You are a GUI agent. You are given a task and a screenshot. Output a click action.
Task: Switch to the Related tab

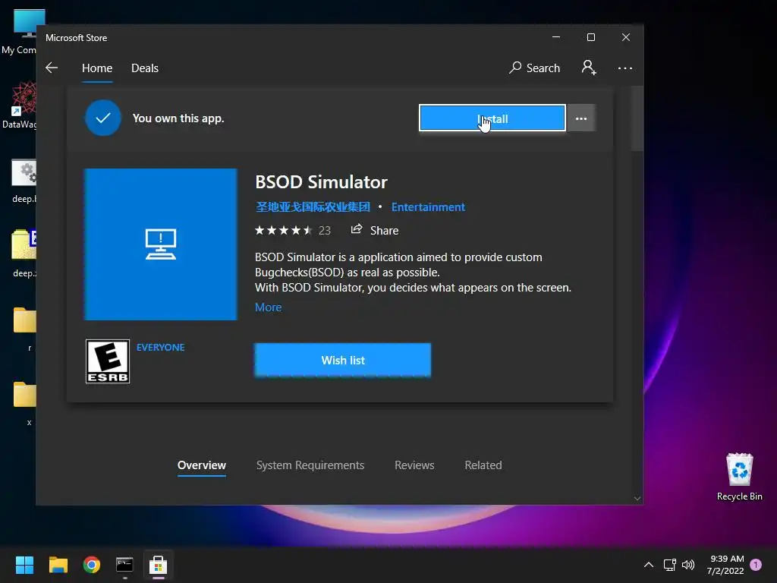483,465
